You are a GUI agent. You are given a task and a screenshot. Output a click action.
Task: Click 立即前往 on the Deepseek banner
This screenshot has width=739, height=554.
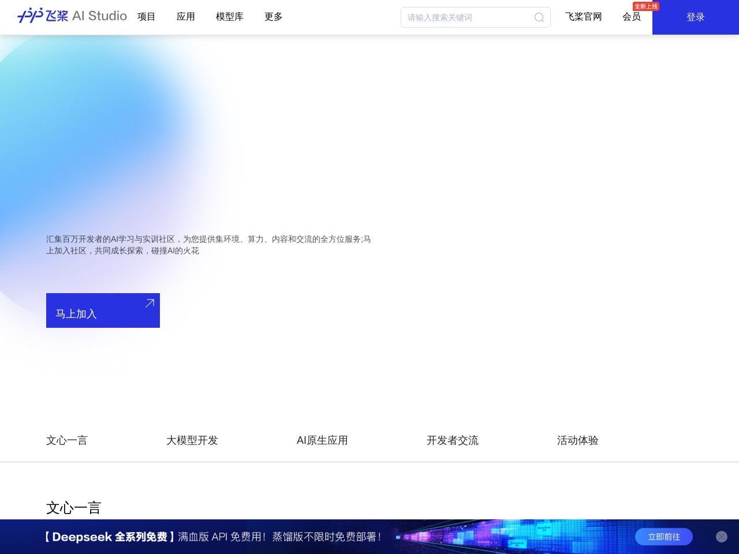click(x=663, y=536)
